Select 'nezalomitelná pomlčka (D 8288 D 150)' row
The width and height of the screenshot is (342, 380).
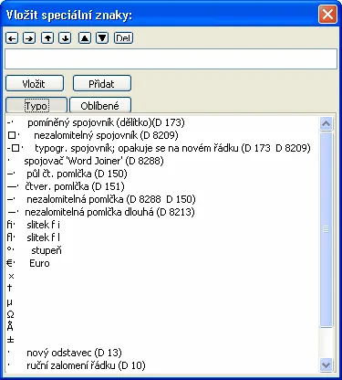coord(162,199)
